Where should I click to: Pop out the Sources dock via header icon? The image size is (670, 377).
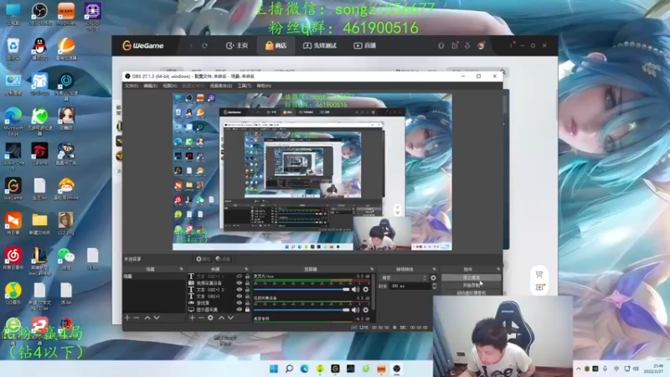pyautogui.click(x=246, y=269)
